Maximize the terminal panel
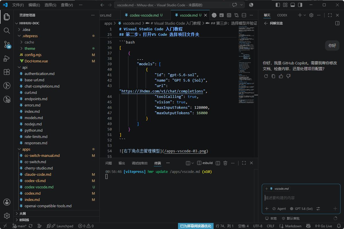This screenshot has width=344, height=229. tap(244, 163)
